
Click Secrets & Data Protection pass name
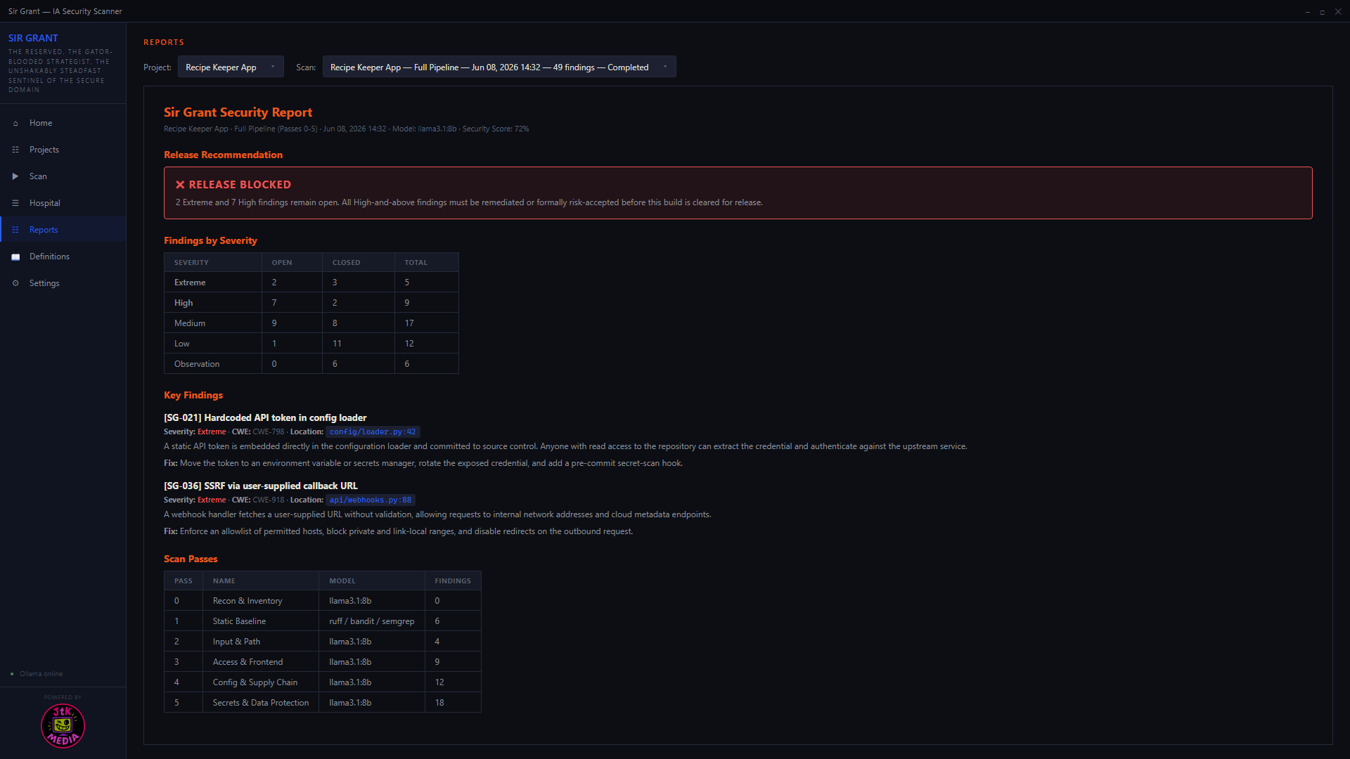261,703
